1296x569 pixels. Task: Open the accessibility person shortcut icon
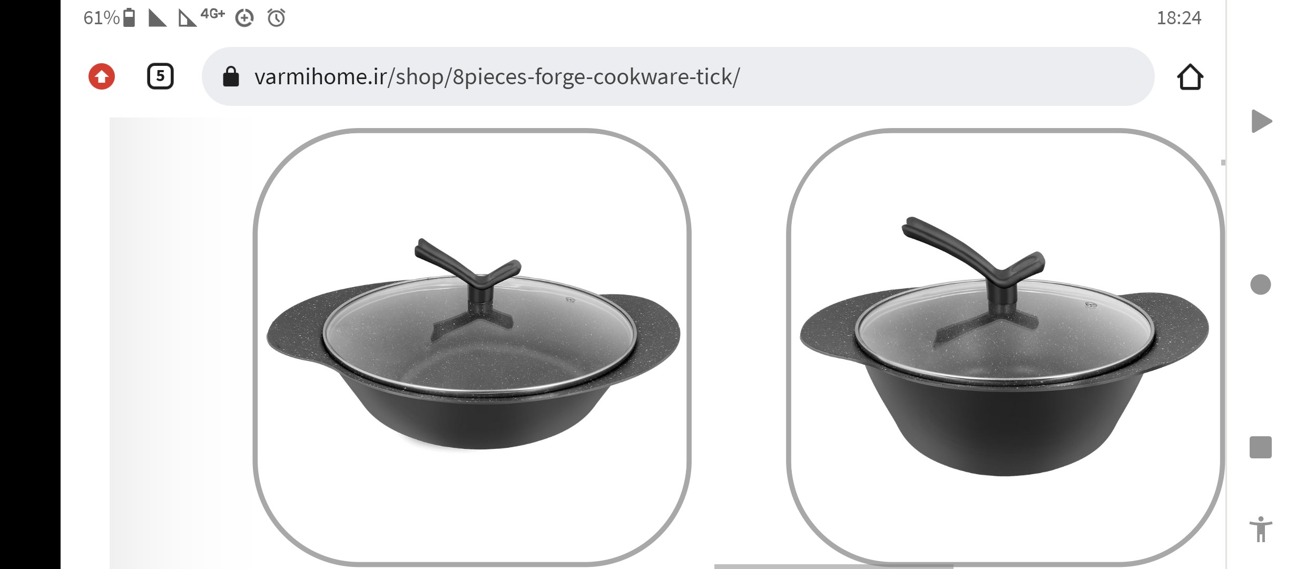(1260, 529)
